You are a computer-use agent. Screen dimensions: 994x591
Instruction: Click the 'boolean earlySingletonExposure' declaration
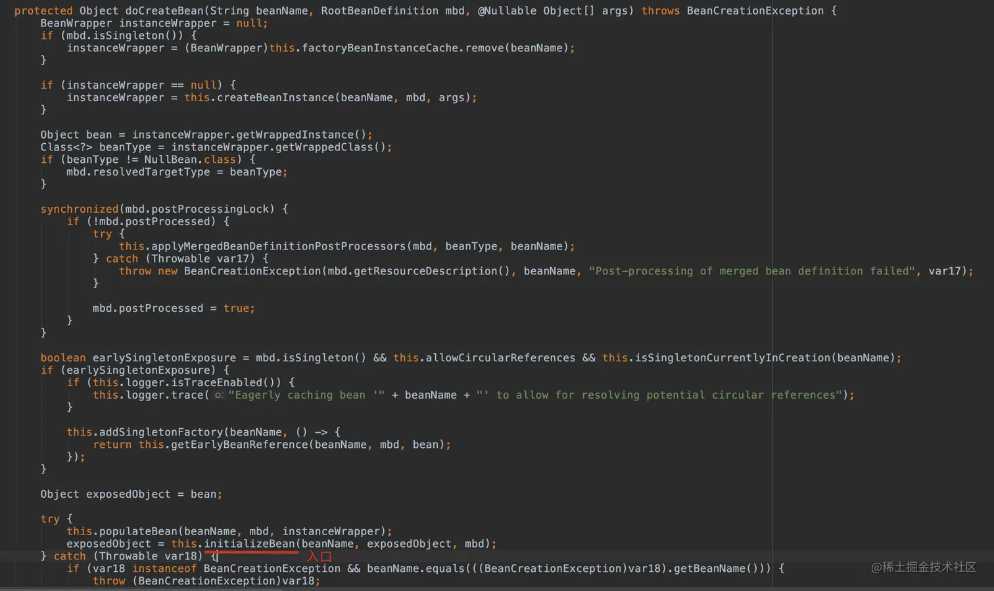[138, 359]
